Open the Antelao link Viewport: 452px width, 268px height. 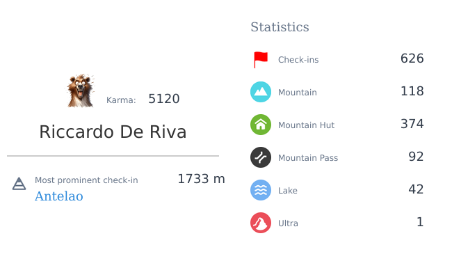pos(59,196)
